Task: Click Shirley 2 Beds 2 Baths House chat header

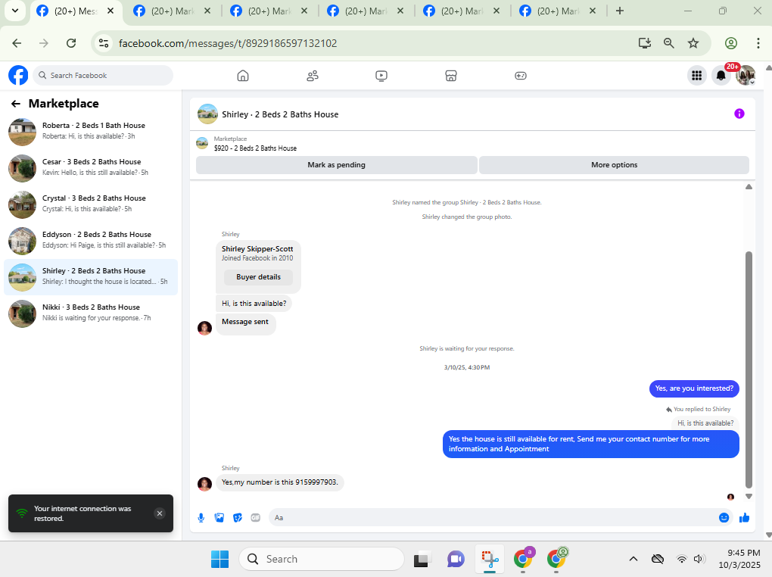Action: 280,114
